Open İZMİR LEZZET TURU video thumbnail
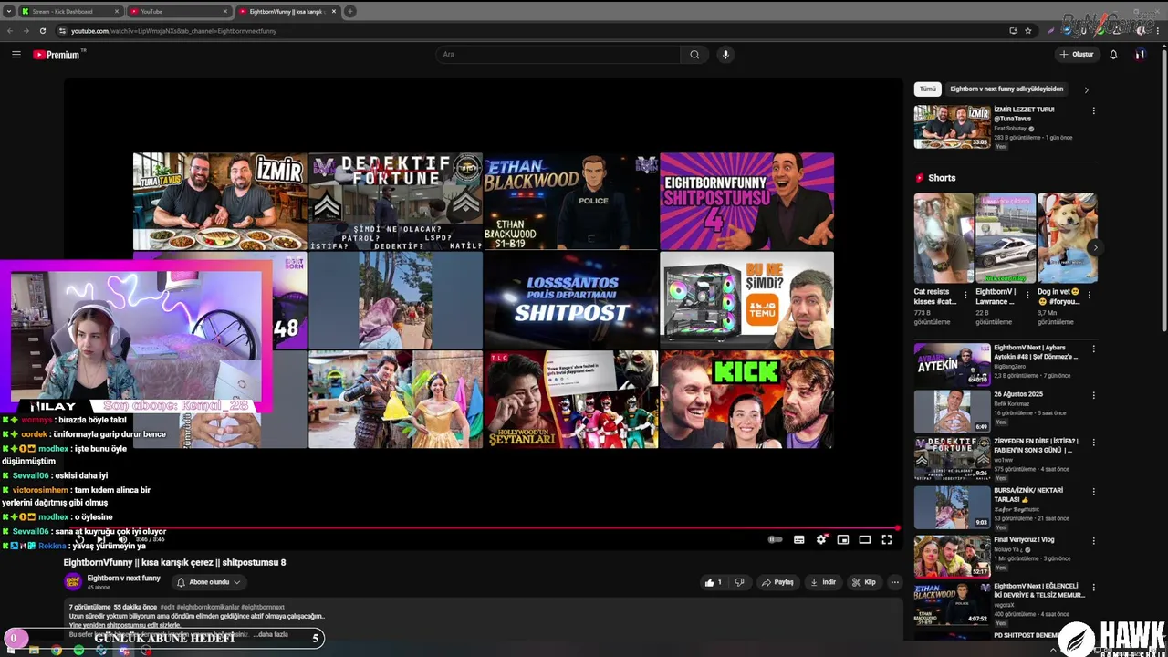Image resolution: width=1168 pixels, height=657 pixels. click(952, 127)
